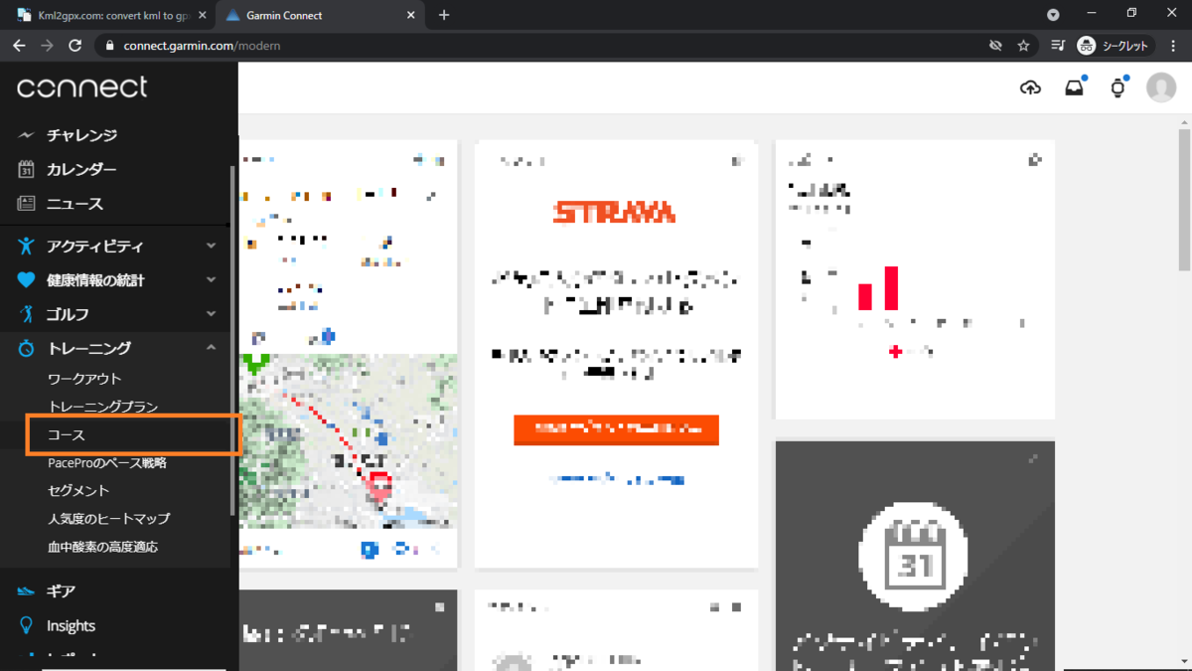Click the blue link under Strava button
Screen dimensions: 1192x671
617,479
